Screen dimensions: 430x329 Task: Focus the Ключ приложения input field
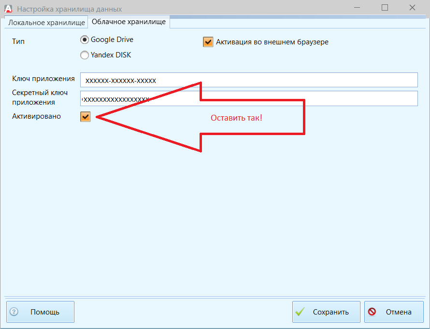[x=249, y=80]
